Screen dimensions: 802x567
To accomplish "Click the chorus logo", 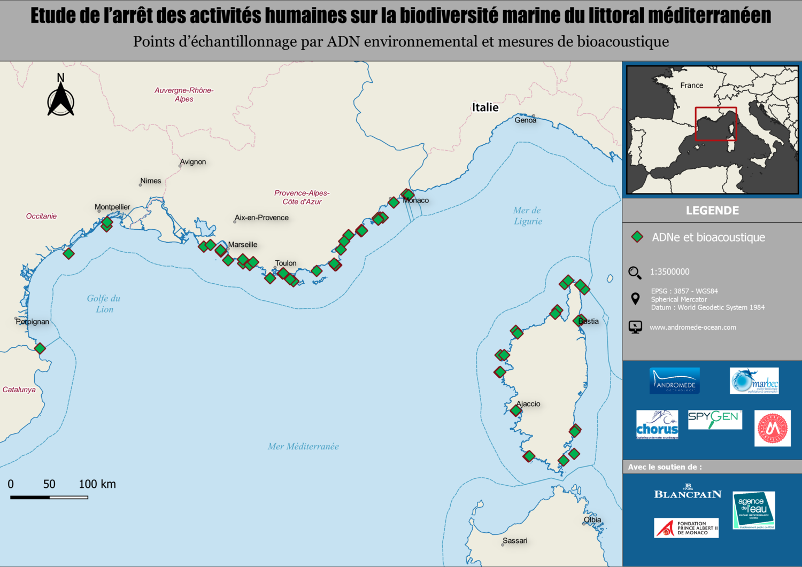I will coord(657,425).
